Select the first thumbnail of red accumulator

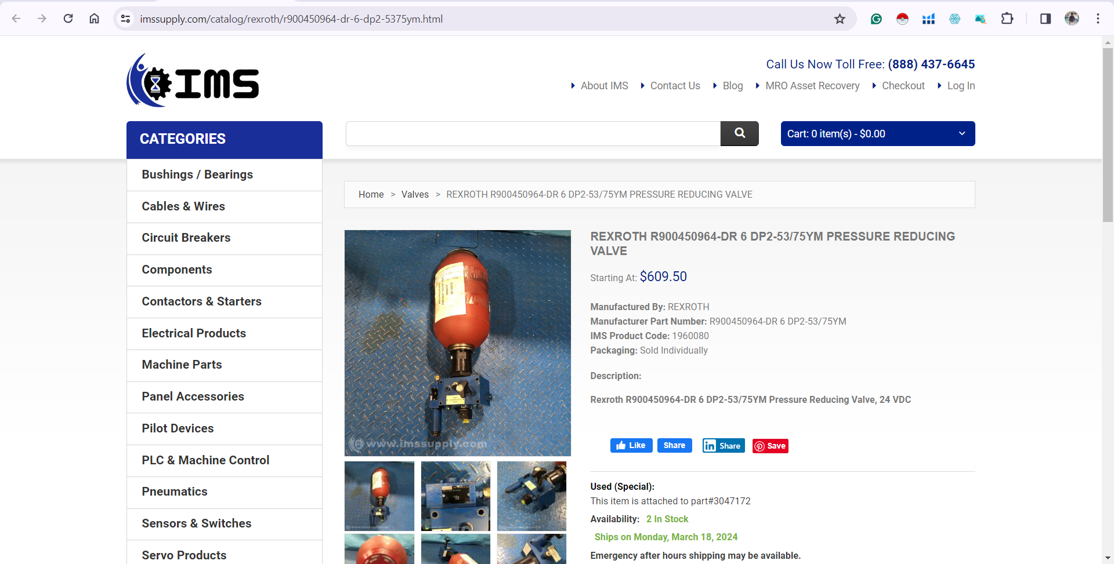click(x=379, y=496)
